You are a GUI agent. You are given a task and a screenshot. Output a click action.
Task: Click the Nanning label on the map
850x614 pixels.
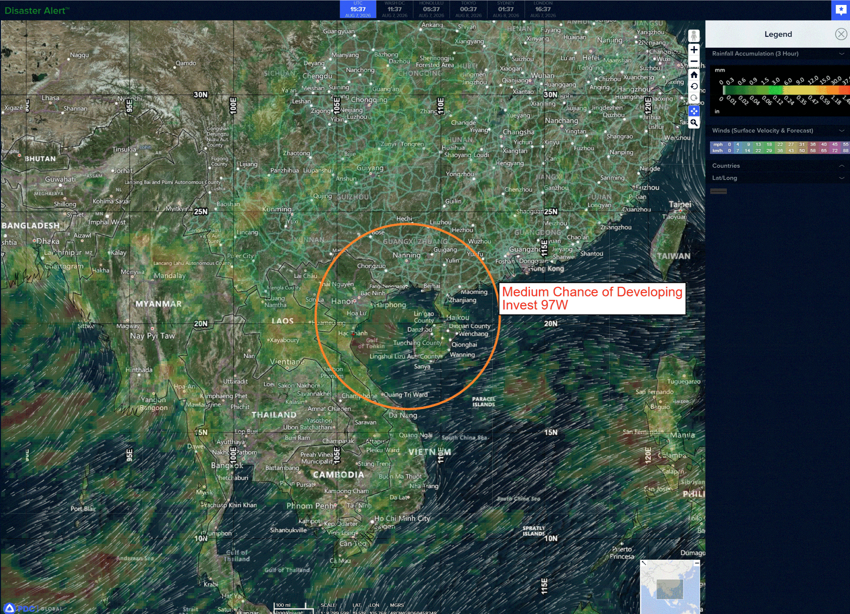pyautogui.click(x=407, y=255)
